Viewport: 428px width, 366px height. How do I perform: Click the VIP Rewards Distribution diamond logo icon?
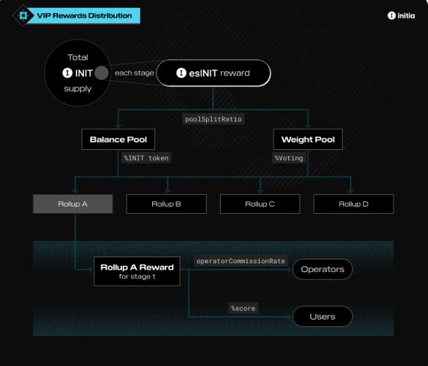coord(24,15)
